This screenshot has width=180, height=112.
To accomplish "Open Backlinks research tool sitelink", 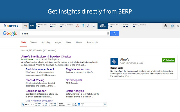I will (40, 69).
